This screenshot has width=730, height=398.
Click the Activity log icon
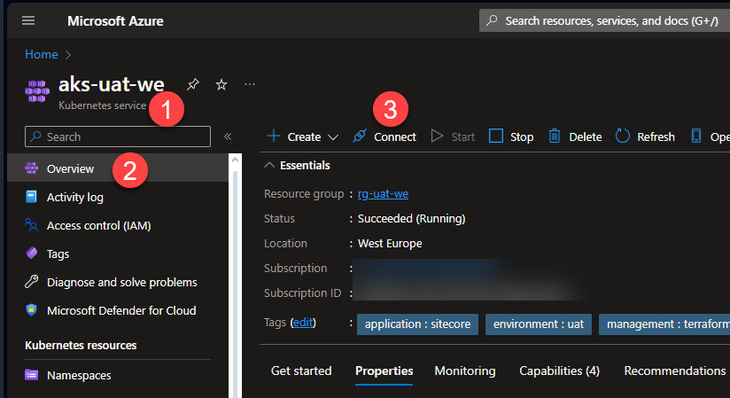point(31,197)
